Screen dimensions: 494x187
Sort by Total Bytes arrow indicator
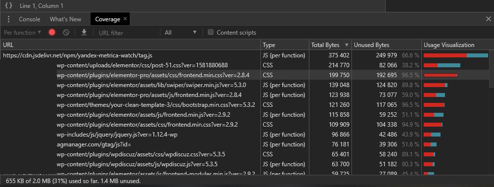tap(347, 45)
